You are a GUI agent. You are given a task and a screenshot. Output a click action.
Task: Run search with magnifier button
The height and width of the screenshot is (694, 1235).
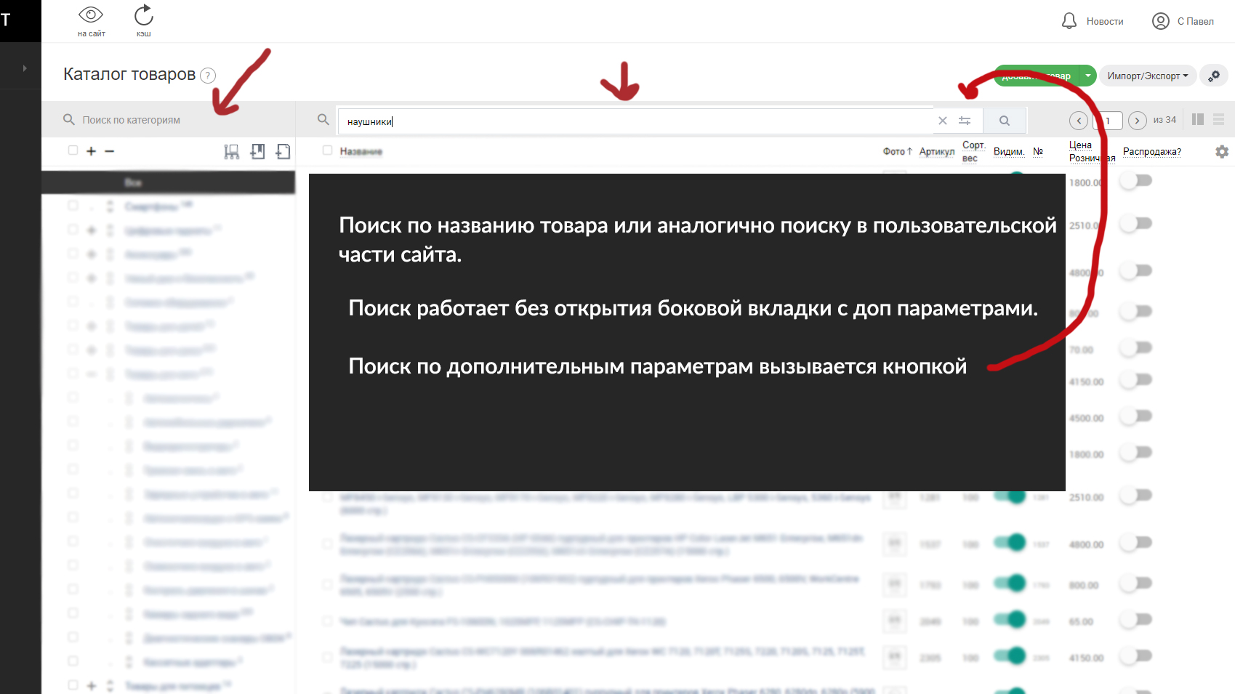(1004, 121)
